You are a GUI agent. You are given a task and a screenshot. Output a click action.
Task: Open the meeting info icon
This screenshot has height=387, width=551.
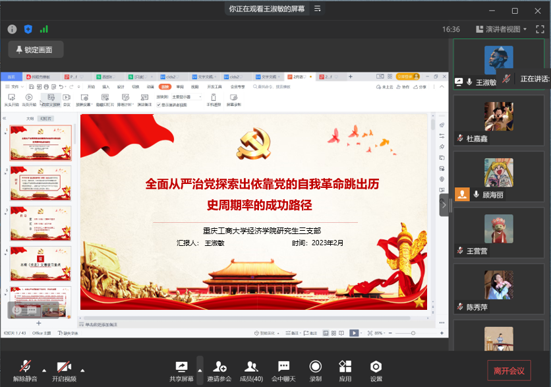pos(12,29)
